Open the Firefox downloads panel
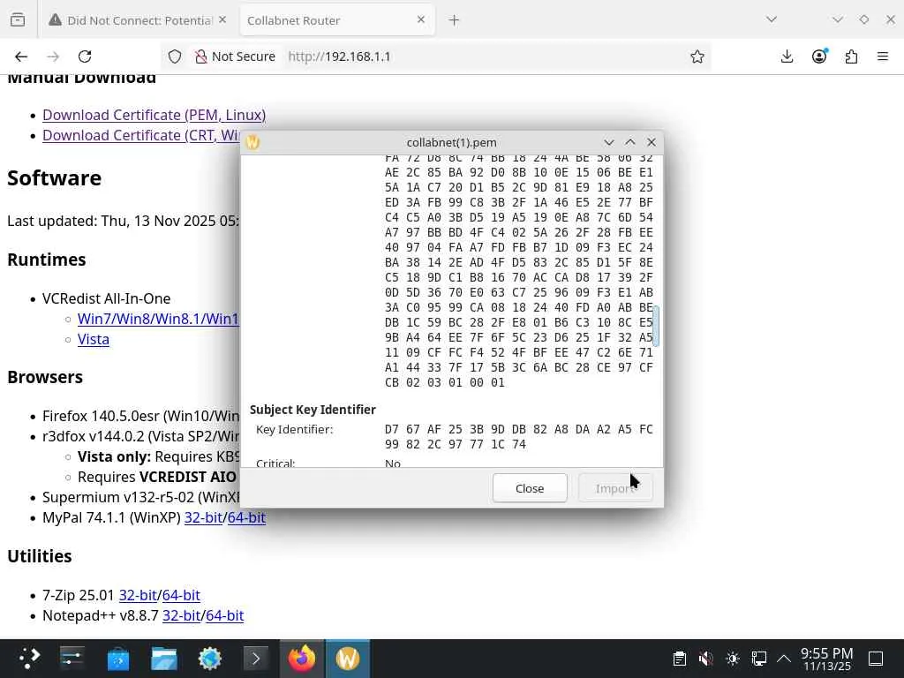 (x=787, y=56)
